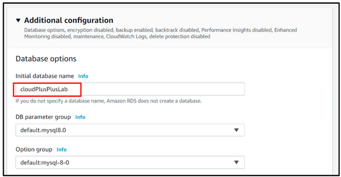Click the cloudPlusPlusLab text in name field
The image size is (341, 177).
click(44, 89)
